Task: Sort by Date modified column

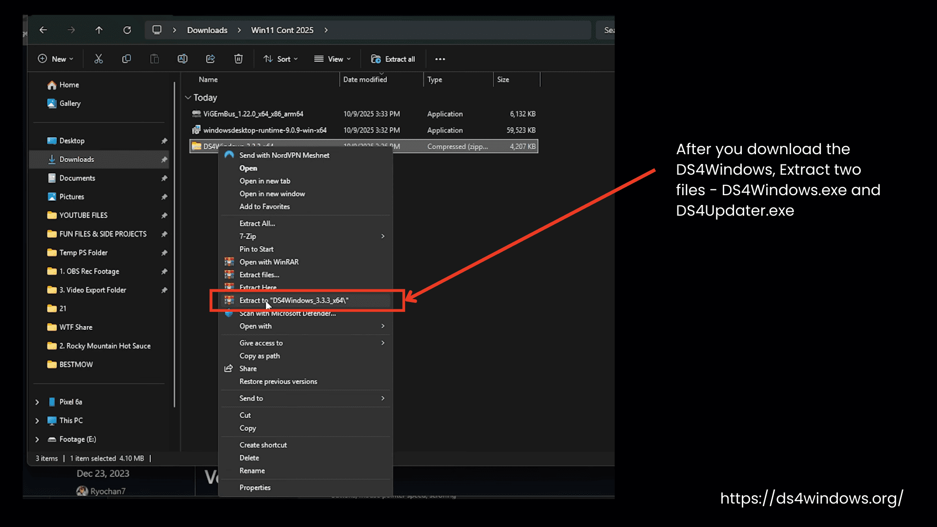Action: 365,80
